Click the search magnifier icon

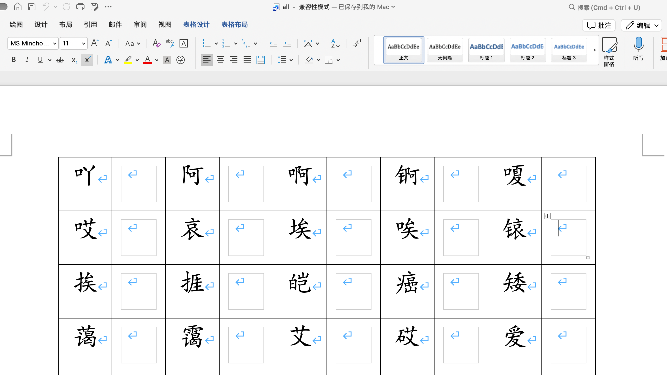click(572, 7)
